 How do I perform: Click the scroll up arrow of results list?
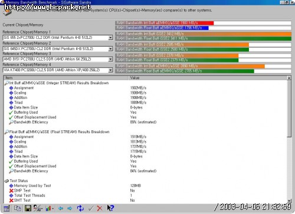[x=289, y=78]
